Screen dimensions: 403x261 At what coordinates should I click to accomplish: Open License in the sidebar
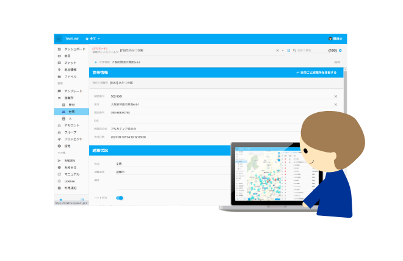(x=71, y=181)
